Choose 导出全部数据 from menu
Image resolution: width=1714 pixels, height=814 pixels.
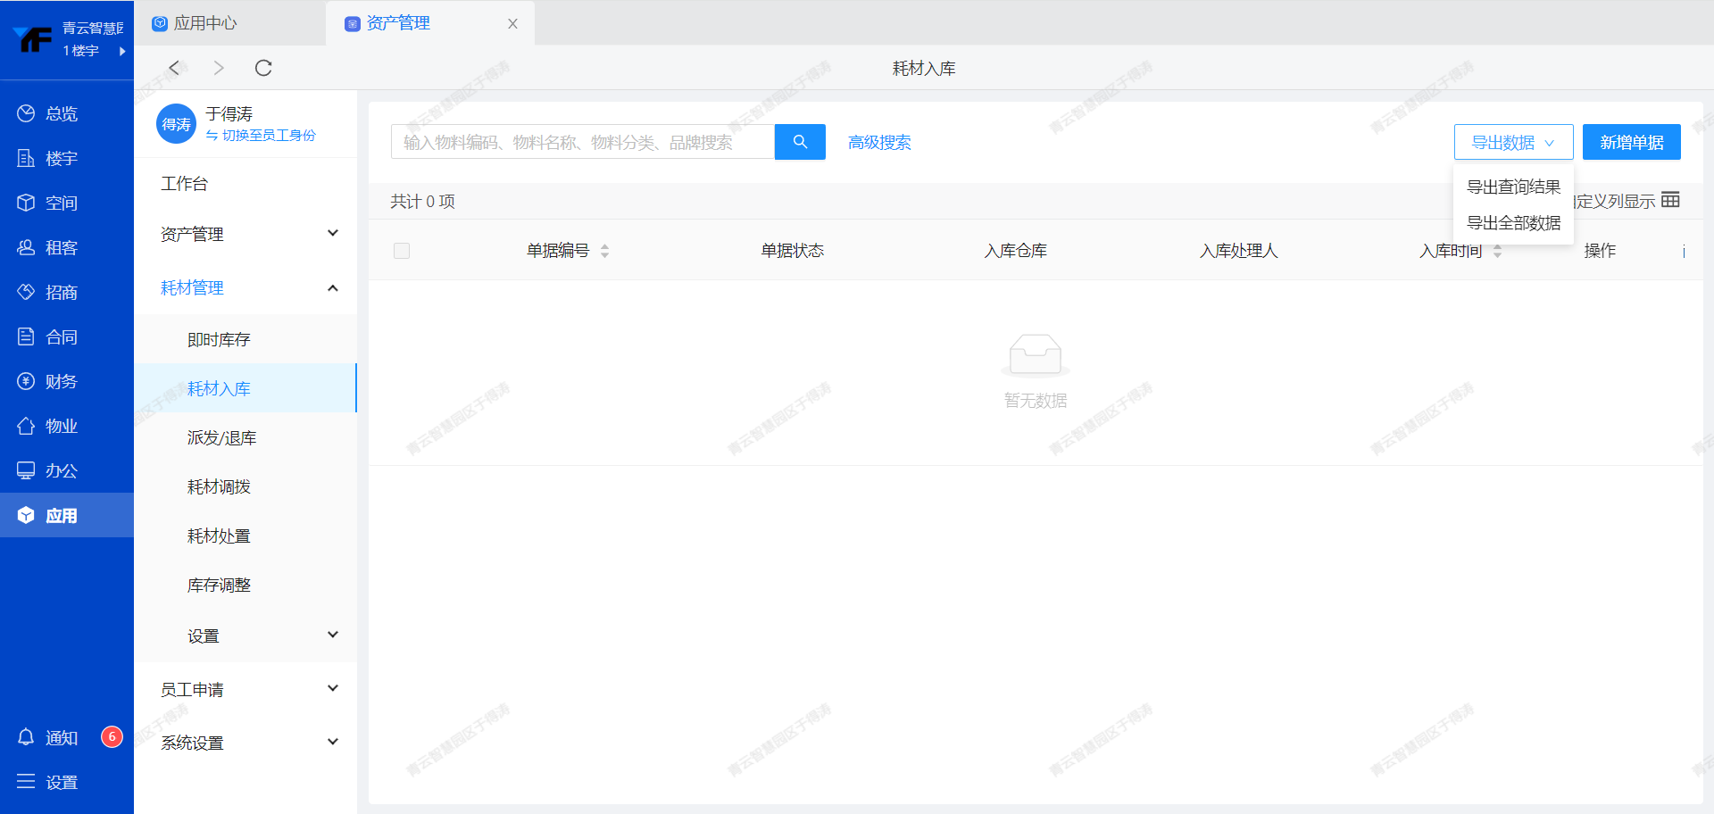[1513, 223]
